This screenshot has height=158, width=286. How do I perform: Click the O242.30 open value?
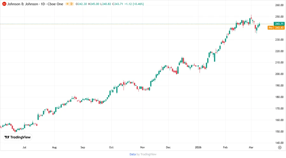[x=81, y=4]
